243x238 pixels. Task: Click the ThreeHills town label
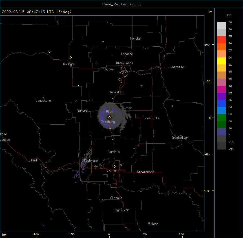click(x=151, y=118)
